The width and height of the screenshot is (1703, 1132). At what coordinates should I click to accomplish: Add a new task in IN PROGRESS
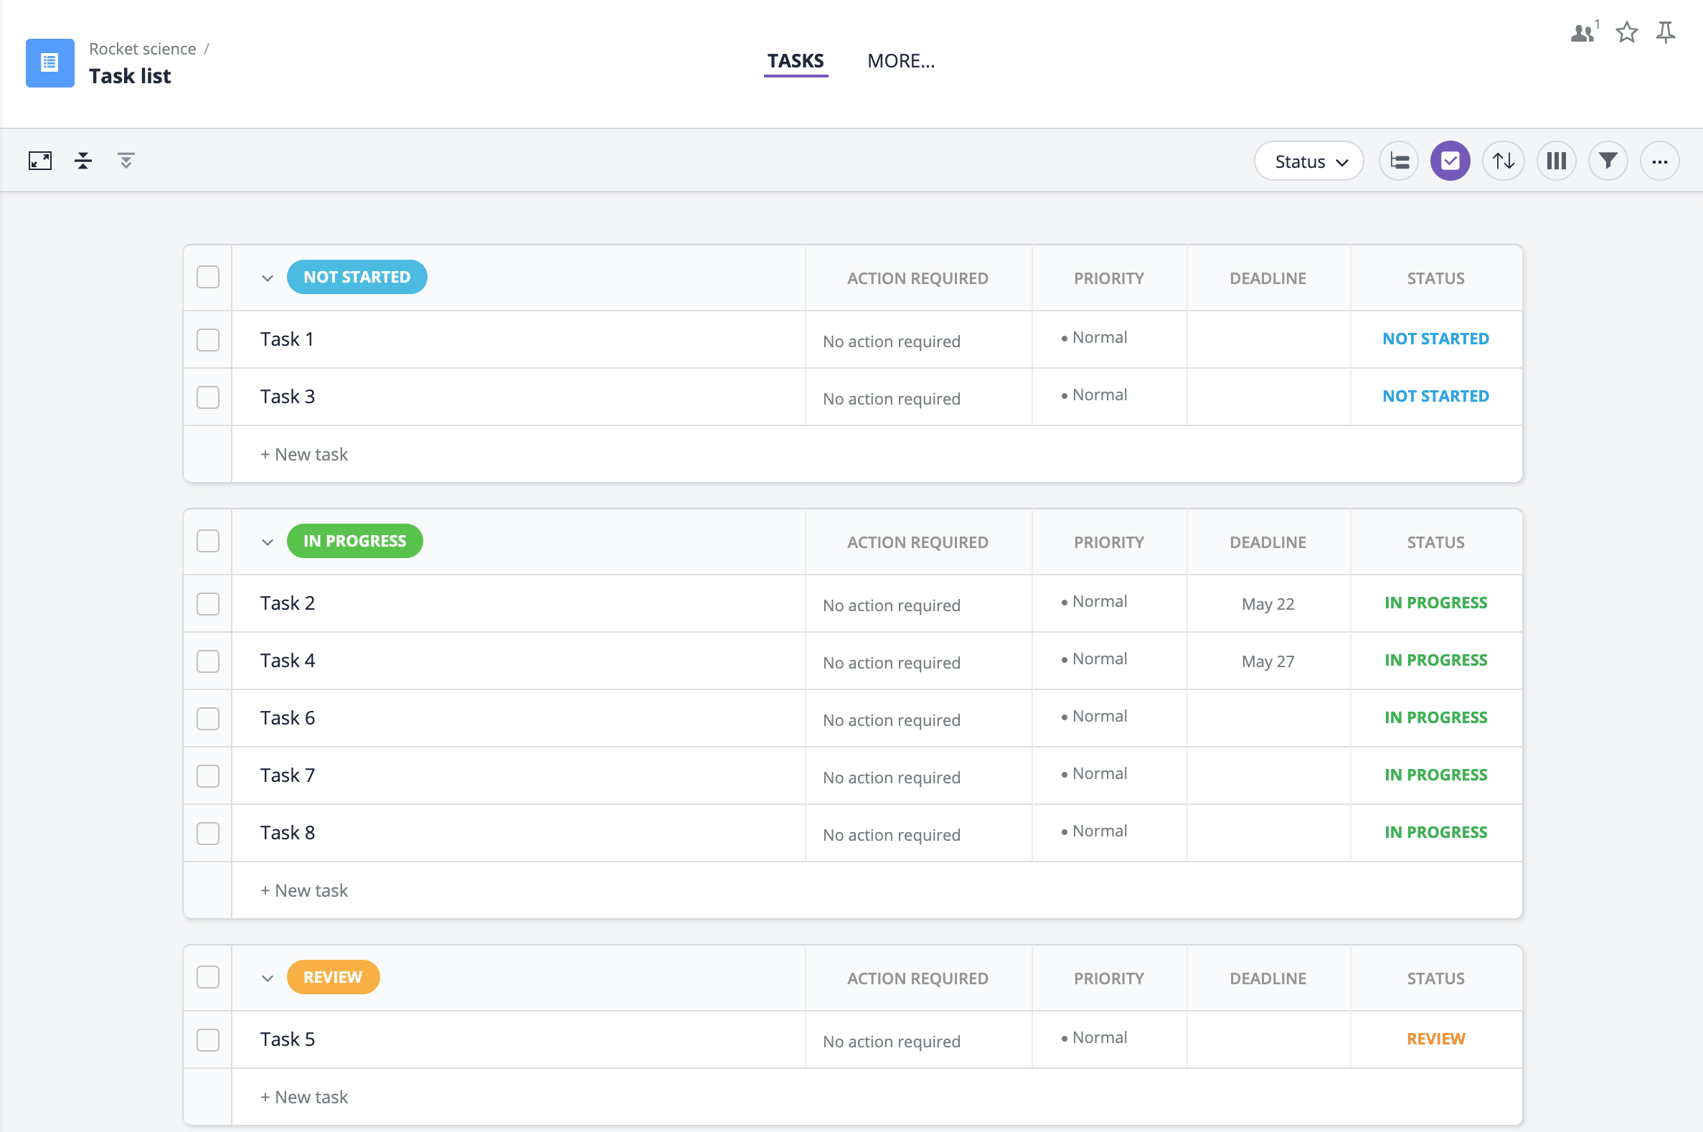303,890
